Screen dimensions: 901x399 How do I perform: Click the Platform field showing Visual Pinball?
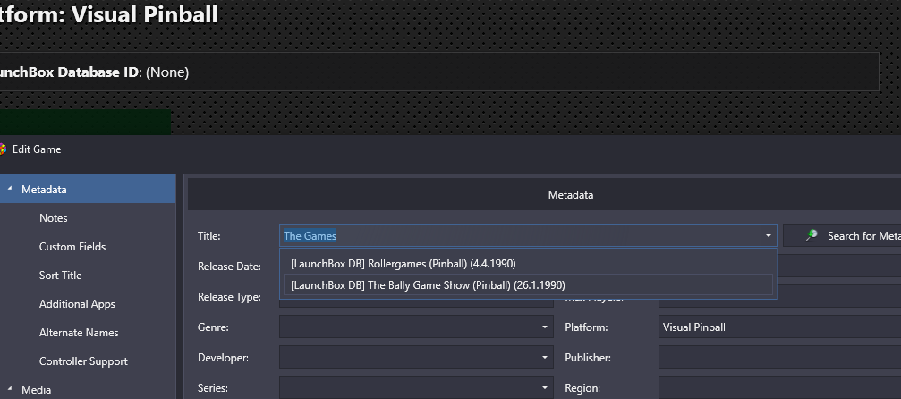point(779,327)
